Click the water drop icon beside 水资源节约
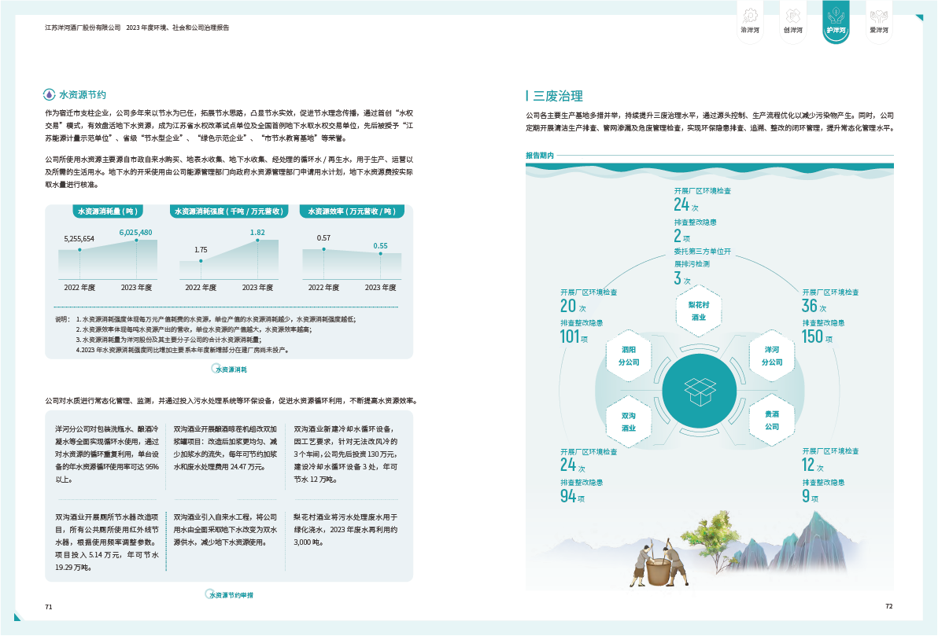 pos(50,94)
